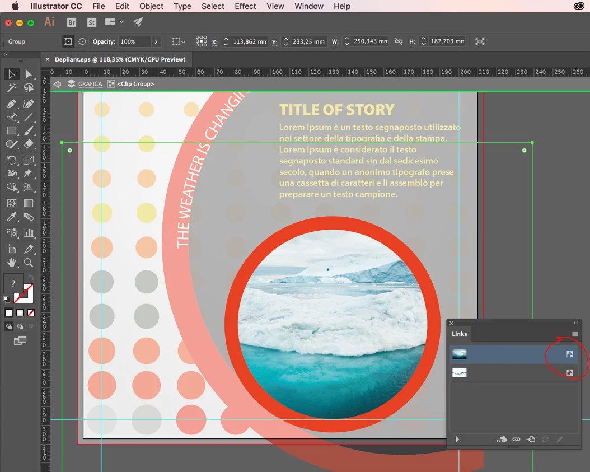Image resolution: width=590 pixels, height=472 pixels.
Task: Select the Magic Wand tool
Action: point(12,88)
